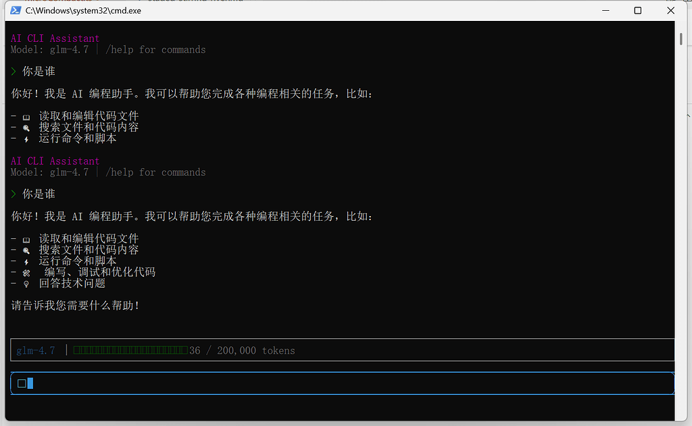Image resolution: width=692 pixels, height=426 pixels.
Task: Click the second '/help for commands' hint
Action: (x=155, y=172)
